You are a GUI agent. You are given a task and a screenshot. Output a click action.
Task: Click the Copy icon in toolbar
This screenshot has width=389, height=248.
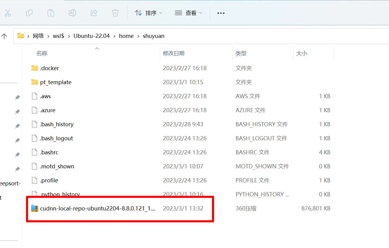29,13
